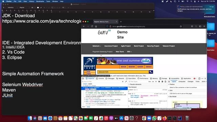Toggle light color scheme simulation in Rules
The height and width of the screenshot is (122, 217).
(159, 82)
